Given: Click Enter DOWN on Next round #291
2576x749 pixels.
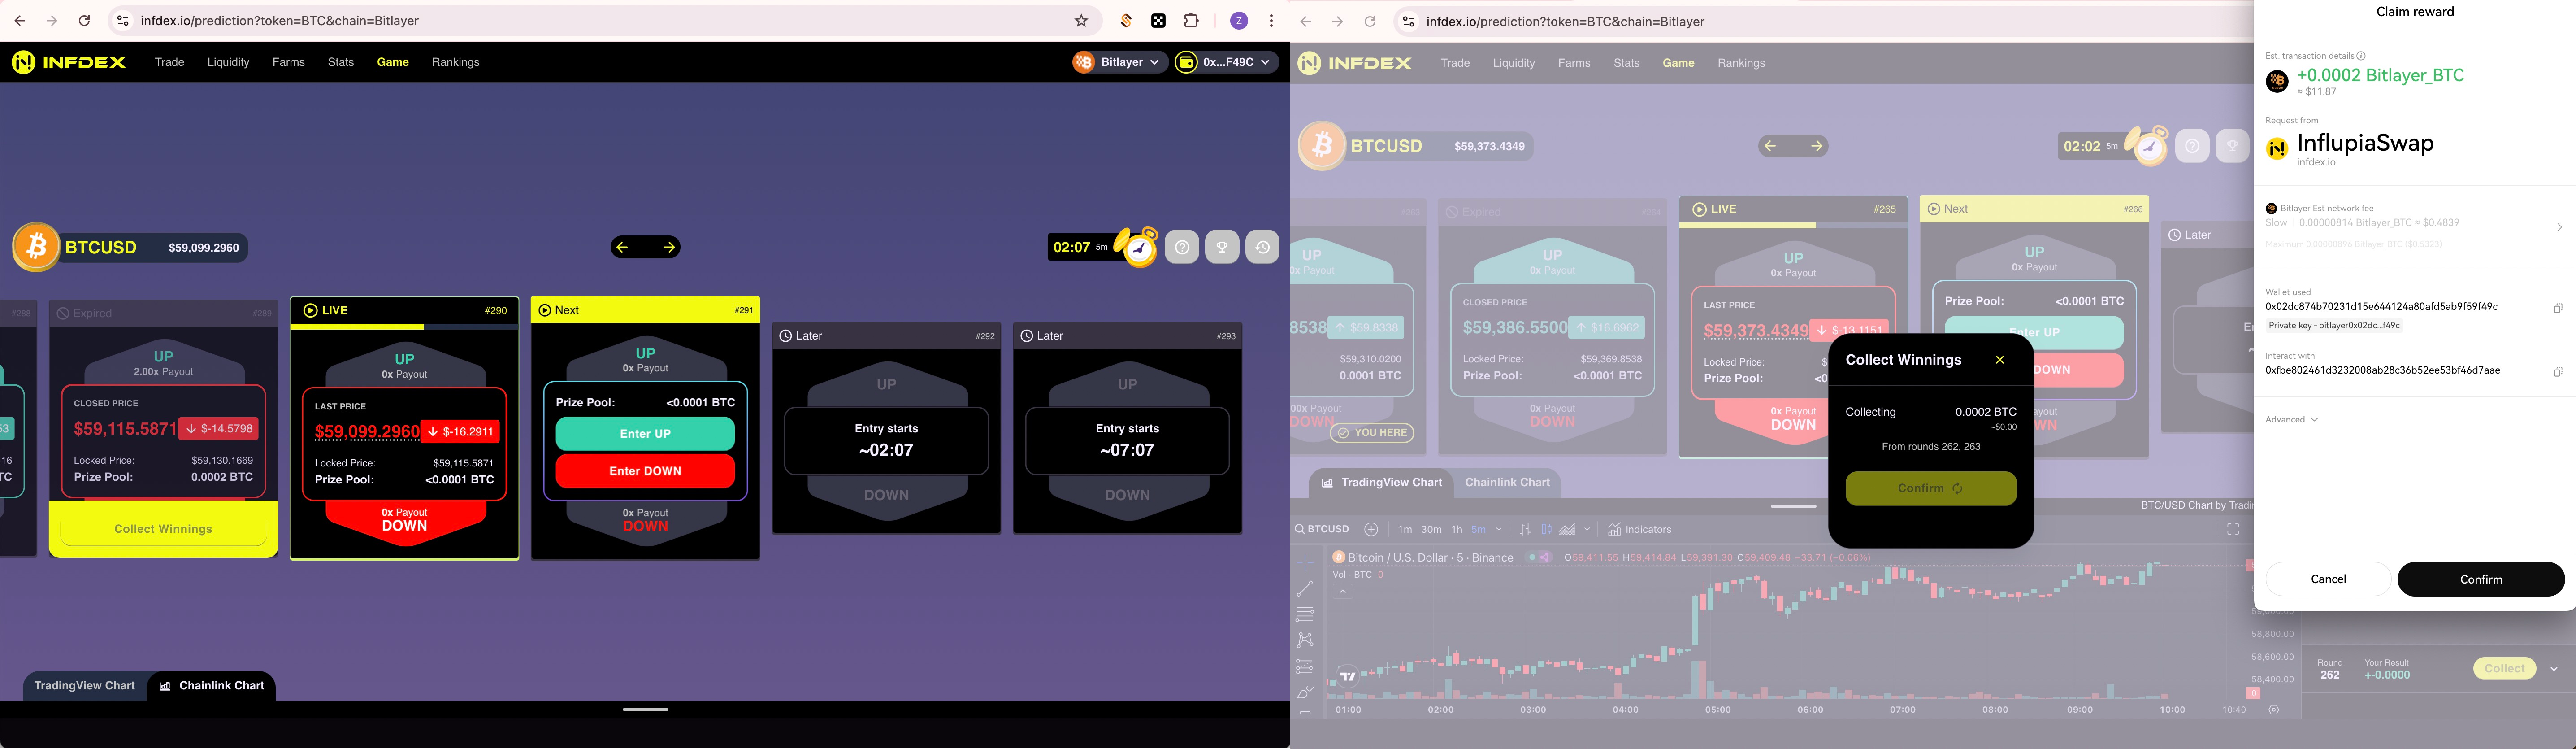Looking at the screenshot, I should point(645,471).
